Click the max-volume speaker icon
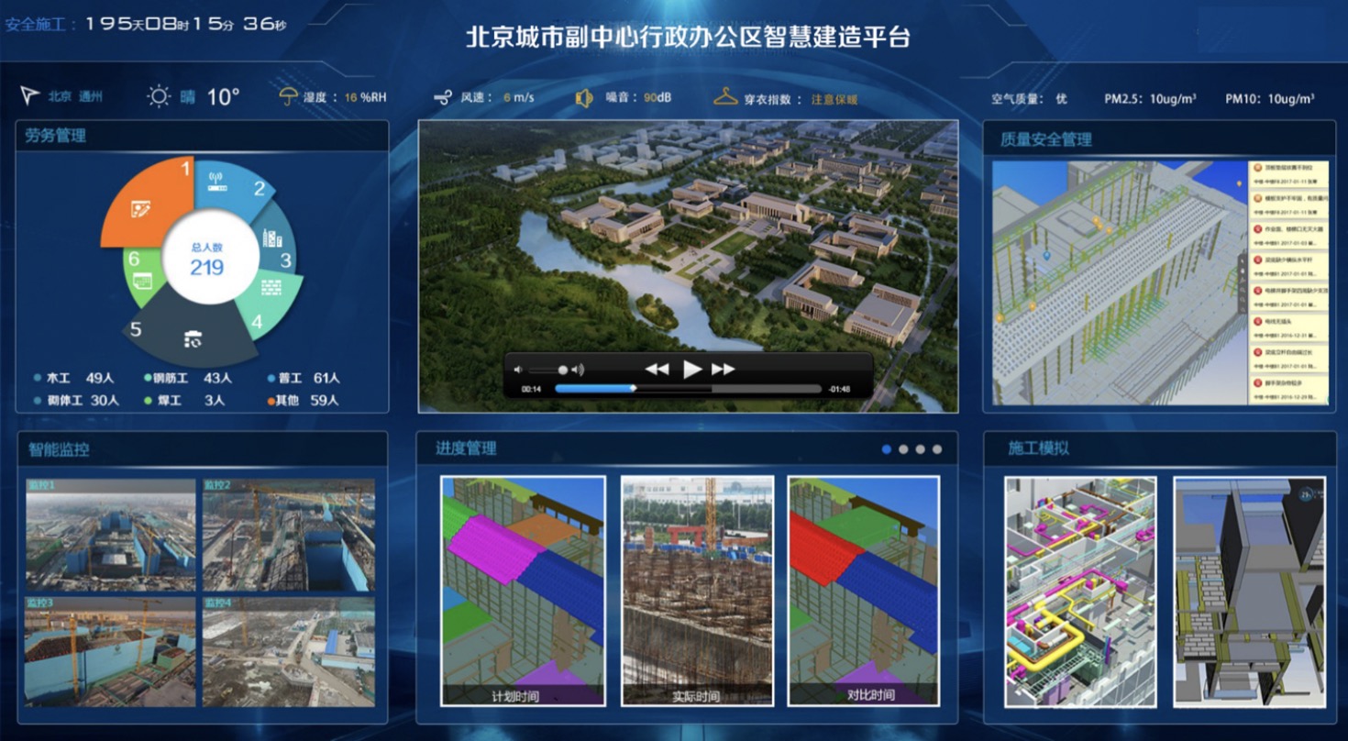 [x=578, y=370]
